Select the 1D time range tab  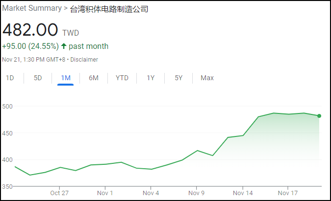(x=10, y=78)
